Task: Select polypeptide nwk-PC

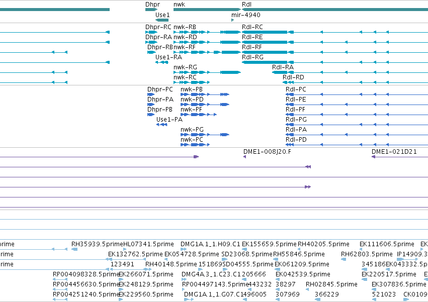Action: (192, 140)
